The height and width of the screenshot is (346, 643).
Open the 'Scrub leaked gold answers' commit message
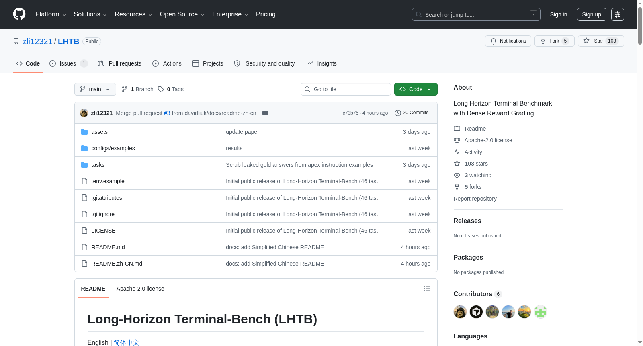[x=299, y=165]
